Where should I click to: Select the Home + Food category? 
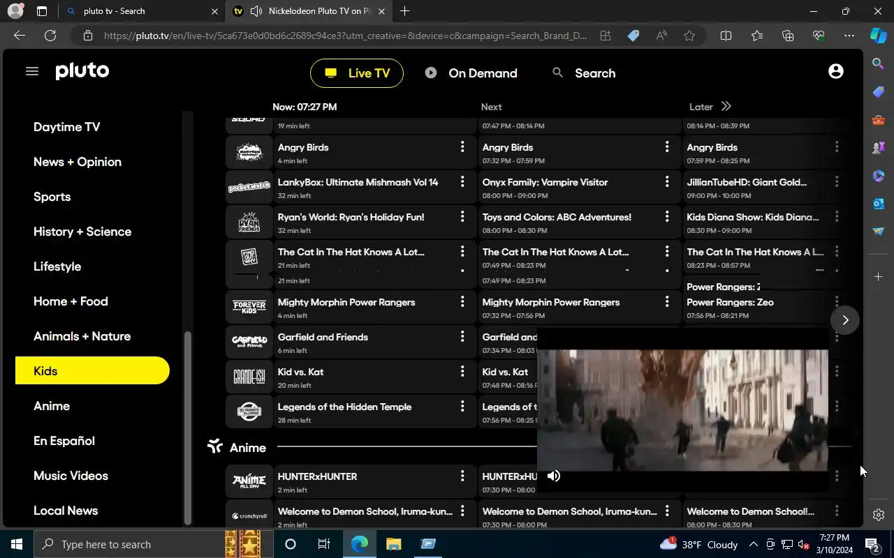coord(71,301)
